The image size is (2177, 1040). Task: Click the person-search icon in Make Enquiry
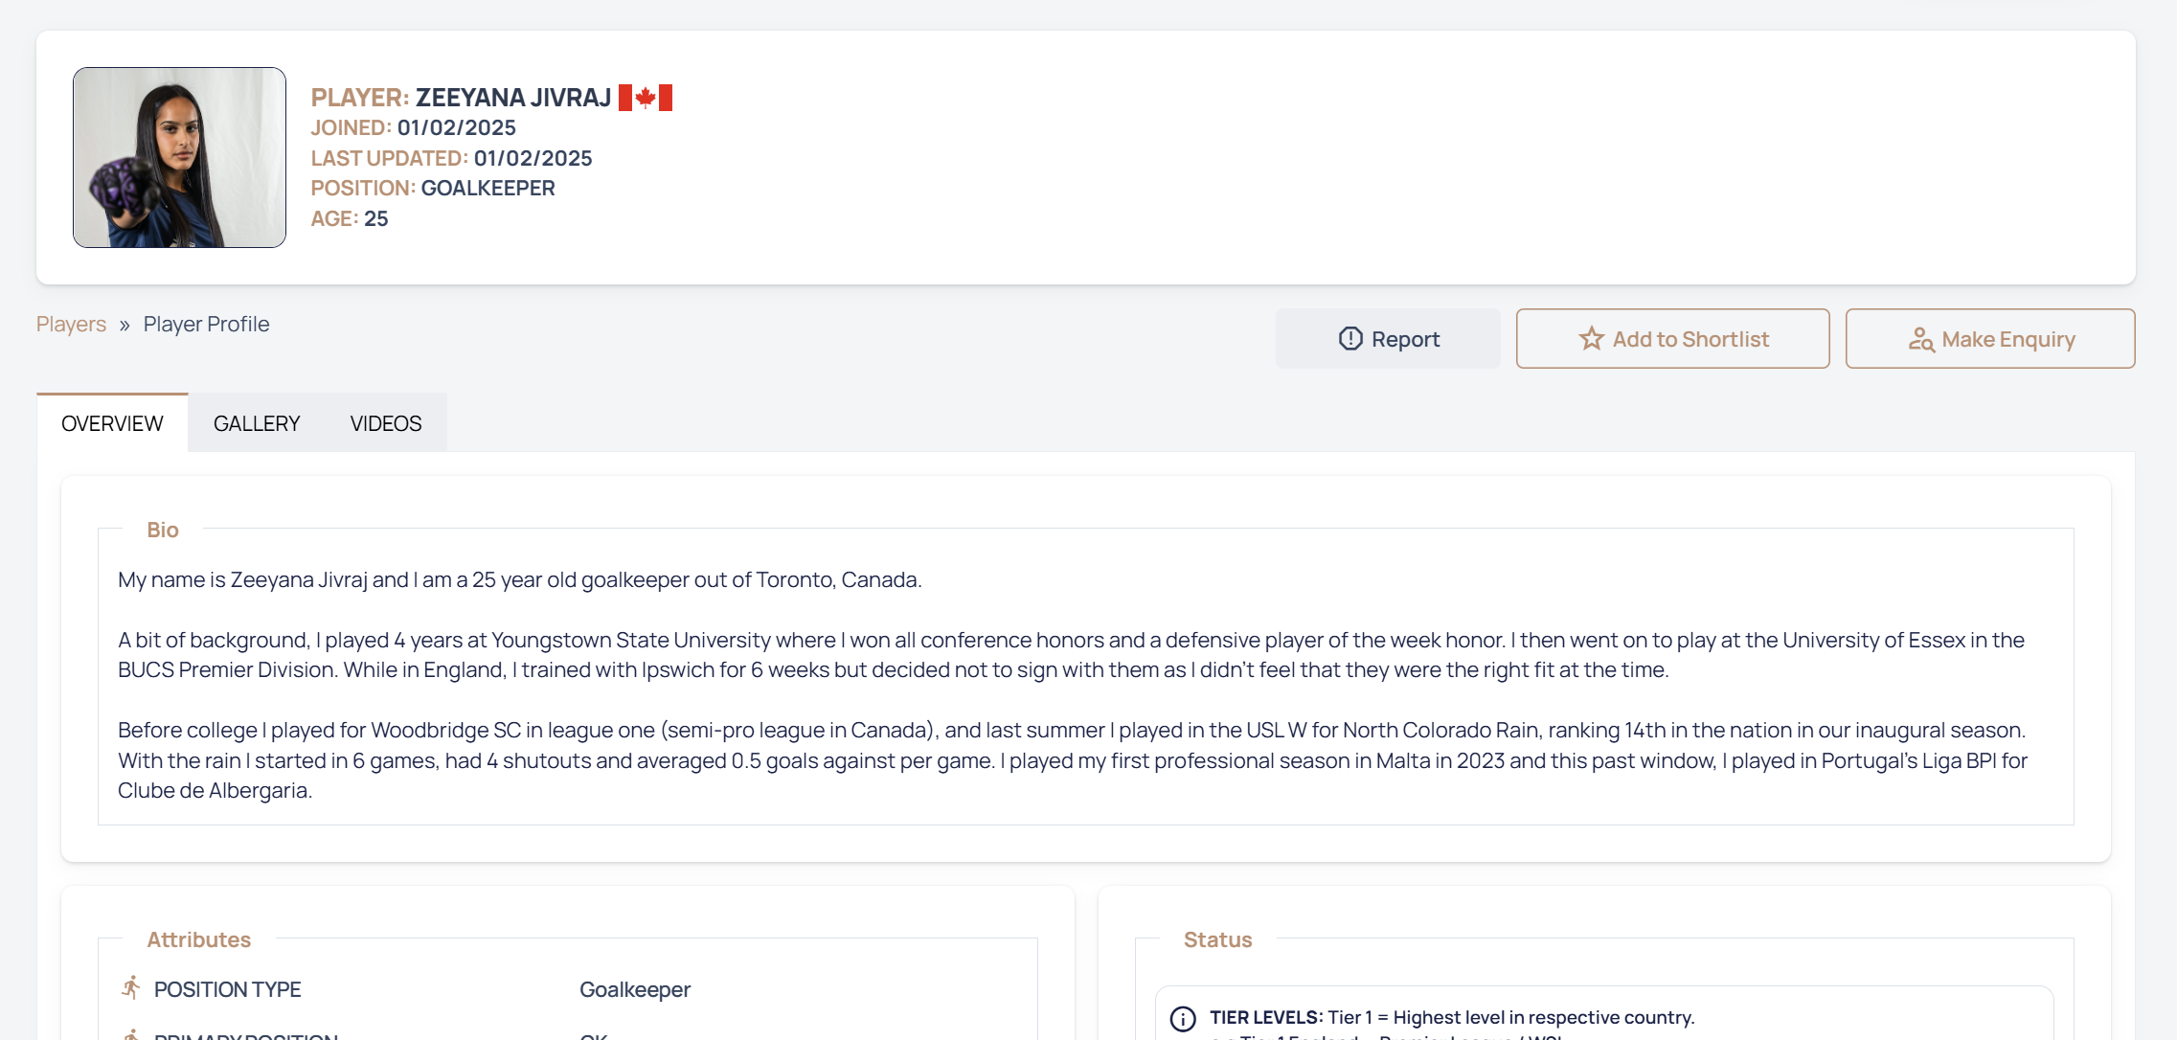(x=1920, y=339)
